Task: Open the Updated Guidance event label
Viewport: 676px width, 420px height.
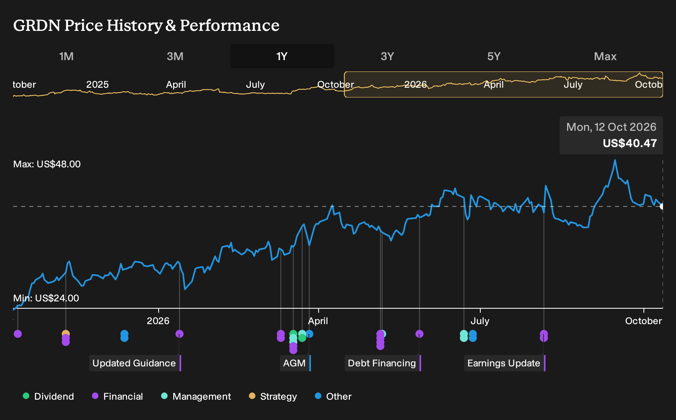Action: tap(134, 363)
